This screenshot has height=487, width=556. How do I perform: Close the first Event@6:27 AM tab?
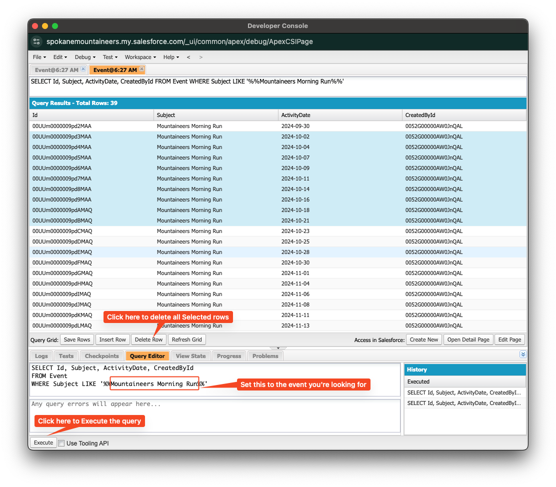83,69
